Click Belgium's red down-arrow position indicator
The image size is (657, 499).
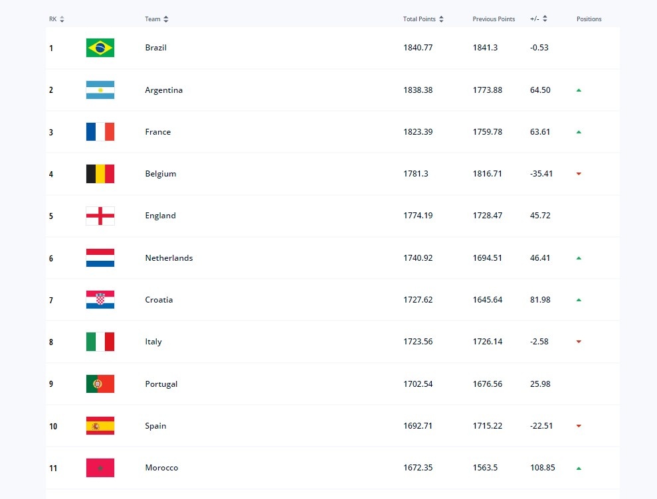(579, 174)
